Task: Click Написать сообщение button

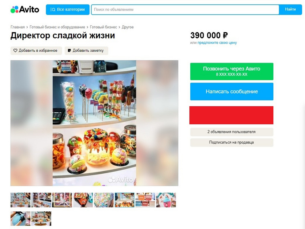Action: [232, 91]
